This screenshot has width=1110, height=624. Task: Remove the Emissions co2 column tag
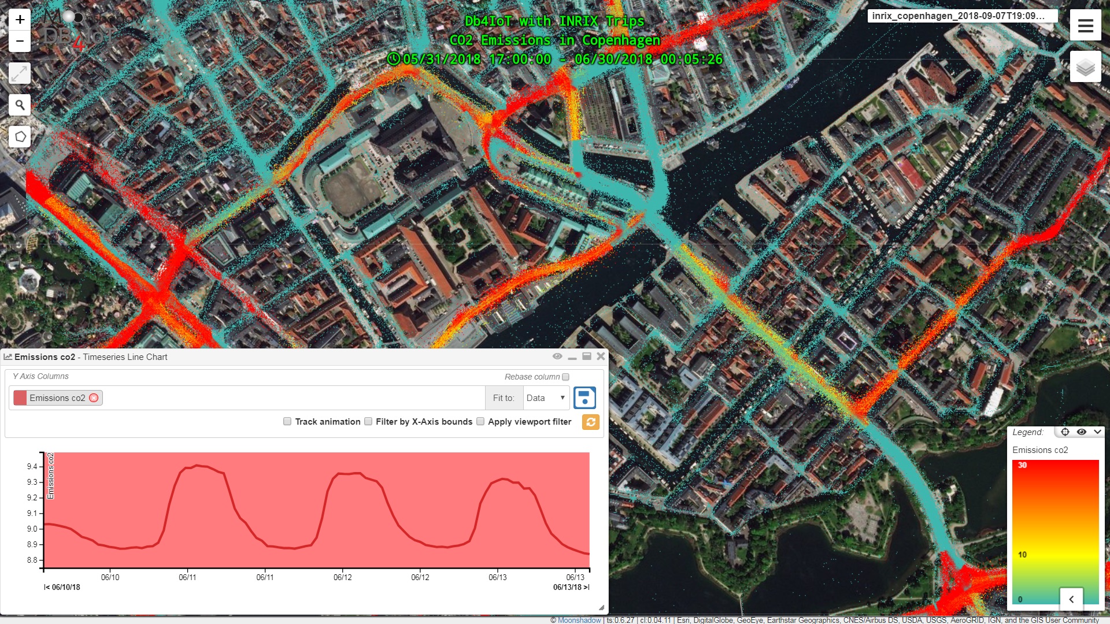click(x=94, y=398)
